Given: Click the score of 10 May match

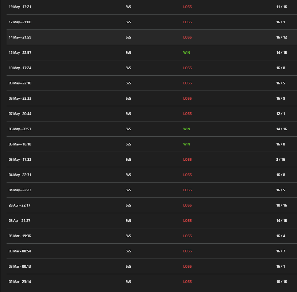Looking at the screenshot, I should coord(281,68).
